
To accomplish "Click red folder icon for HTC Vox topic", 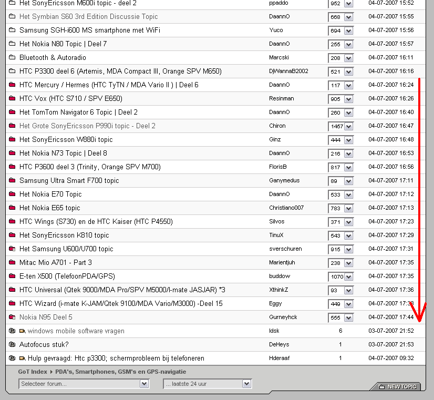I will click(12, 98).
